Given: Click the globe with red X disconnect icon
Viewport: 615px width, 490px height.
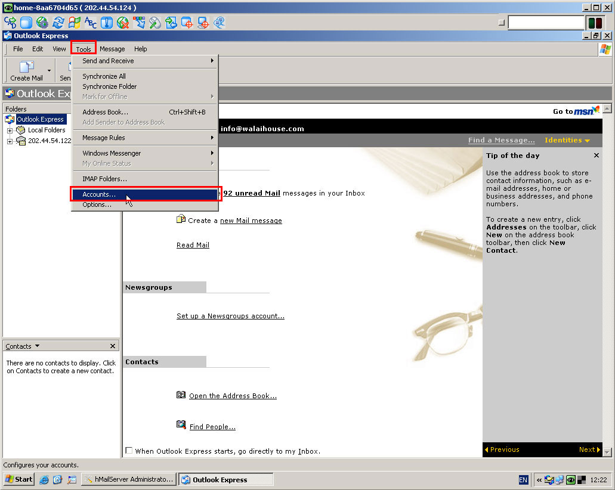Looking at the screenshot, I should [x=123, y=23].
